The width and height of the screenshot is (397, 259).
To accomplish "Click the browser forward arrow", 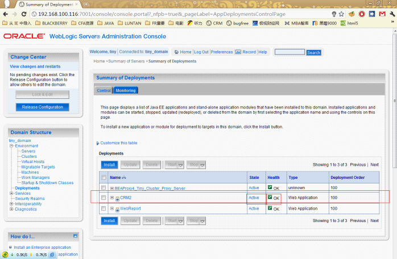I will [15, 14].
